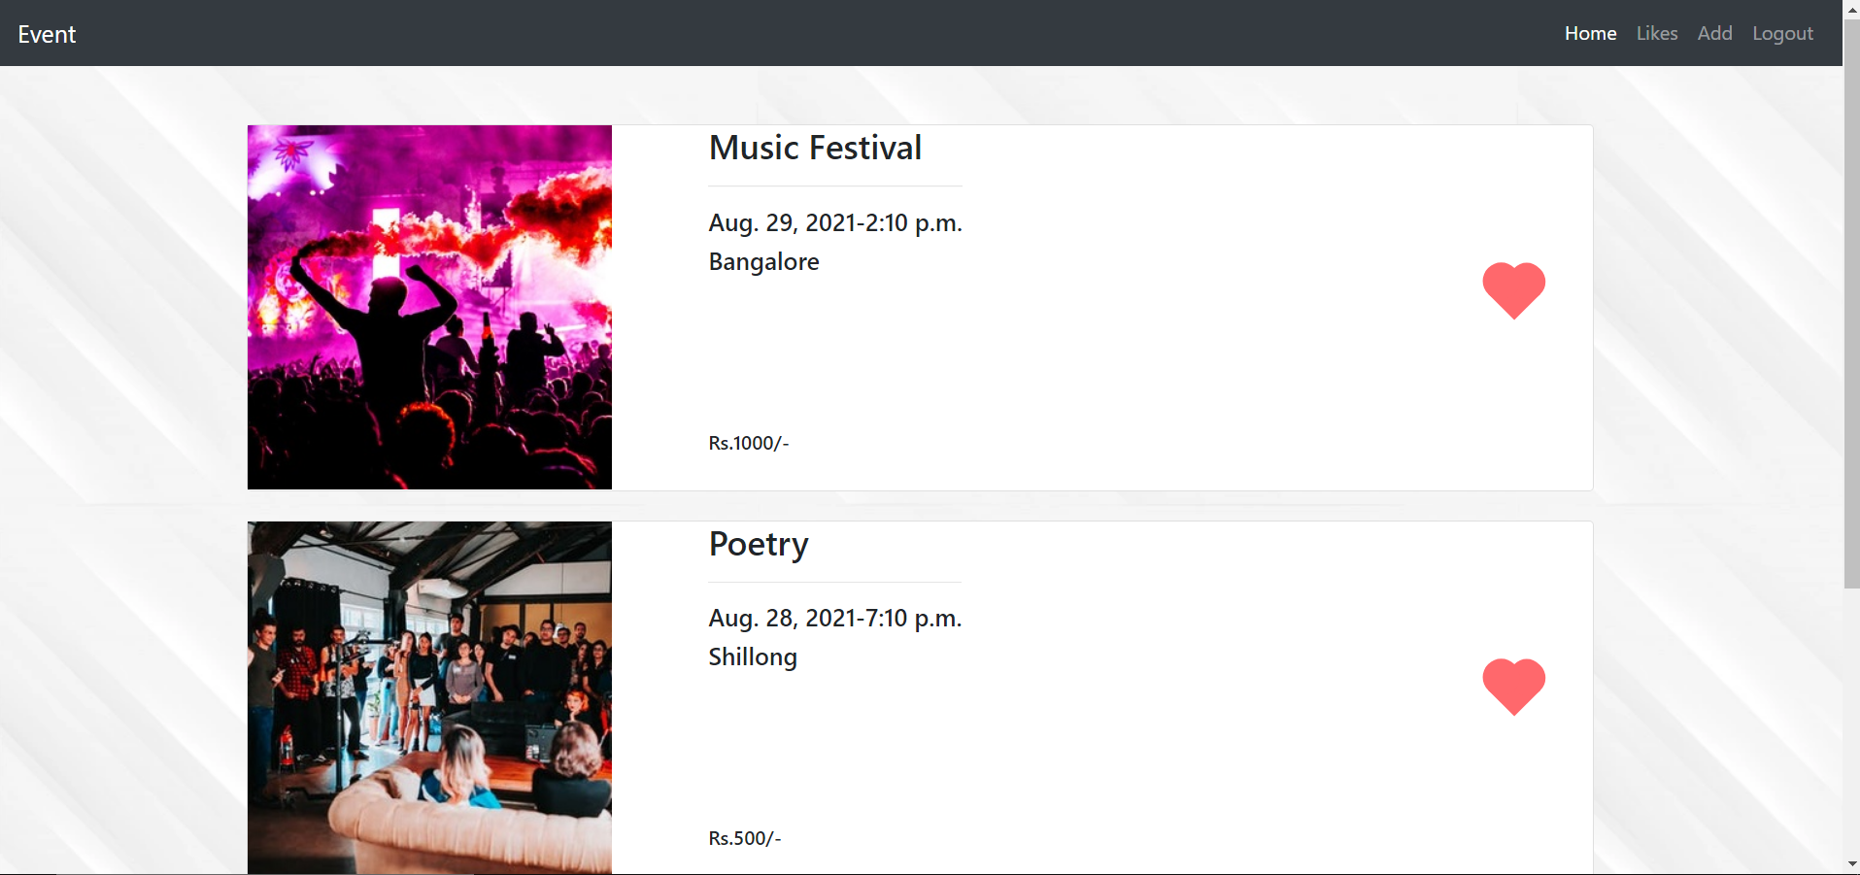Click the Shillong location text
This screenshot has width=1860, height=875.
752,656
